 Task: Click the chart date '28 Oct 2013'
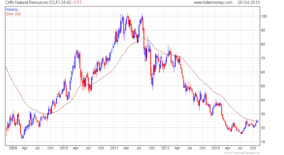(248, 3)
